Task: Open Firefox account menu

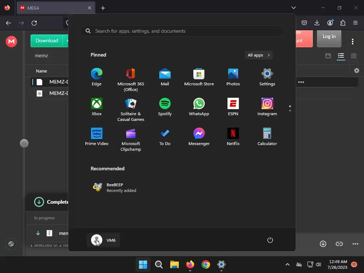Action: [x=330, y=23]
